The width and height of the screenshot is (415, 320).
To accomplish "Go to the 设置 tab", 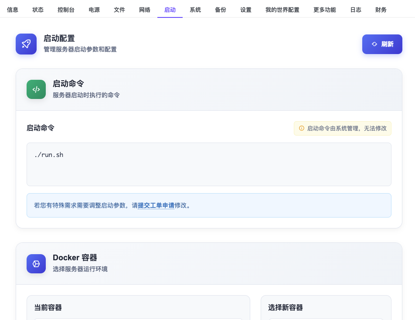I will pos(246,10).
